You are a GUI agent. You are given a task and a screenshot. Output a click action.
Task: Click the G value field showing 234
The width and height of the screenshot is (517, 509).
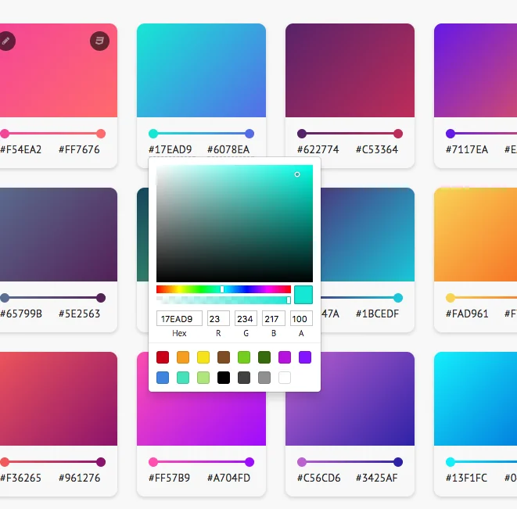tap(246, 318)
